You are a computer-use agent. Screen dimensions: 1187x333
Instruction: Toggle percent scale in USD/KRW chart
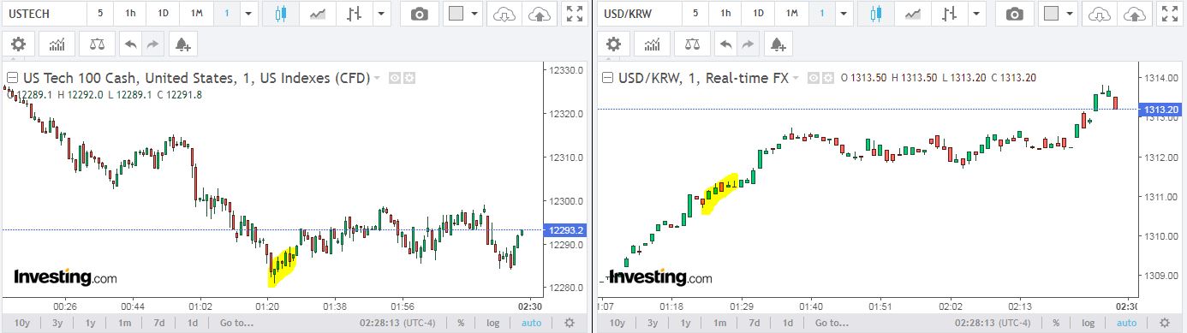(1056, 323)
